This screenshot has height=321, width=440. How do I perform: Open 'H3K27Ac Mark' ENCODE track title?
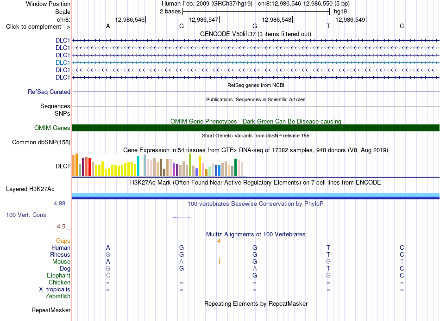pos(256,183)
